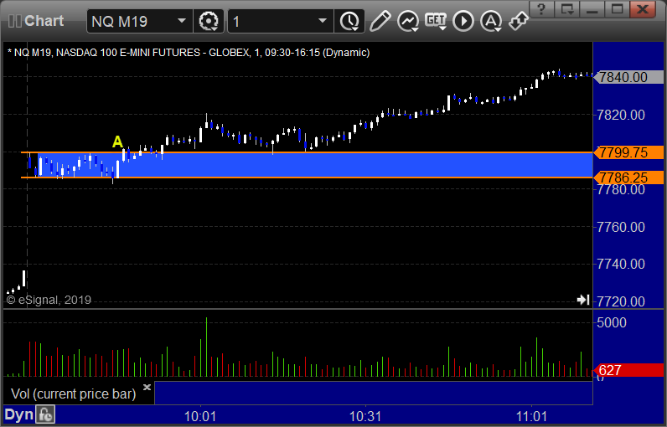The height and width of the screenshot is (427, 667).
Task: Expand the interval 1 dropdown arrow
Action: click(x=323, y=21)
